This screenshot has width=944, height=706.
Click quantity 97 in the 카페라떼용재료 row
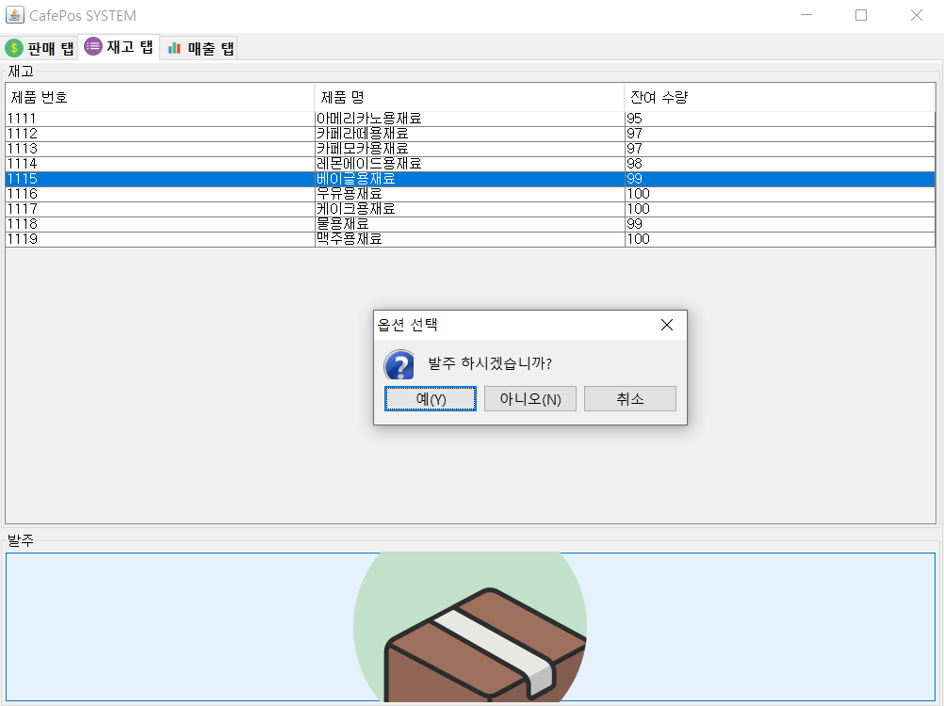point(780,134)
